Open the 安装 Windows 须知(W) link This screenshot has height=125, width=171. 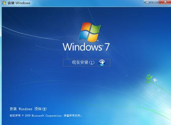(x=28, y=109)
